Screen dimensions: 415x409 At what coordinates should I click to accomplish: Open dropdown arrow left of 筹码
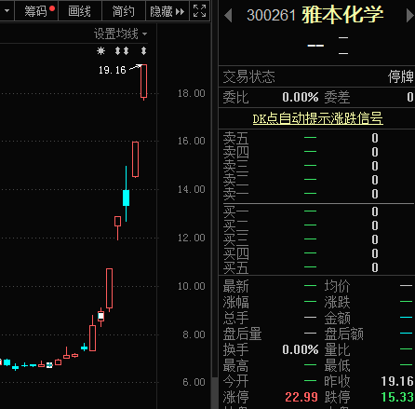7,11
